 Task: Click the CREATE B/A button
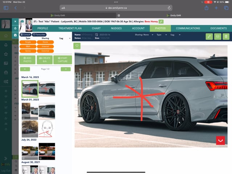coord(45,60)
